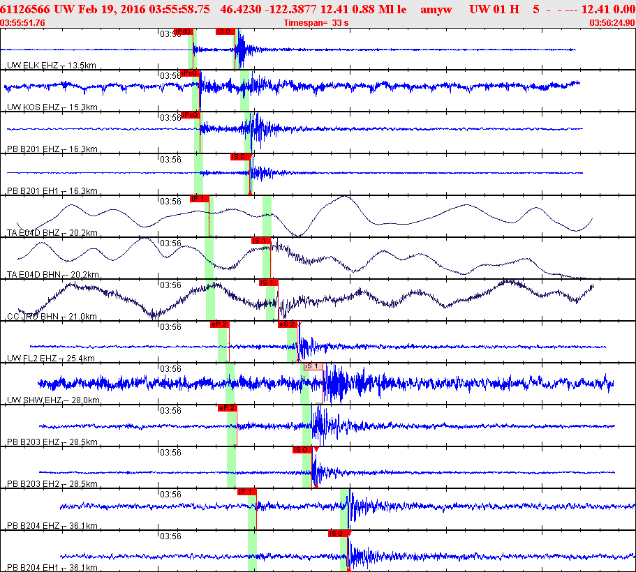The image size is (636, 572).
Task: Click the eP 2 pick flag on UW FL2 EHZ
Action: tap(219, 324)
